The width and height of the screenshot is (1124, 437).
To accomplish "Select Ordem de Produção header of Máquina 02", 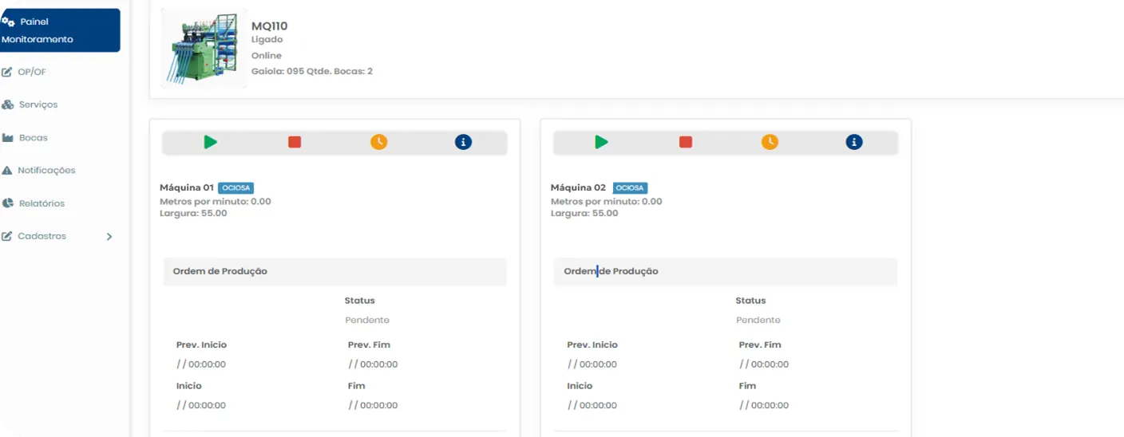I will (611, 271).
